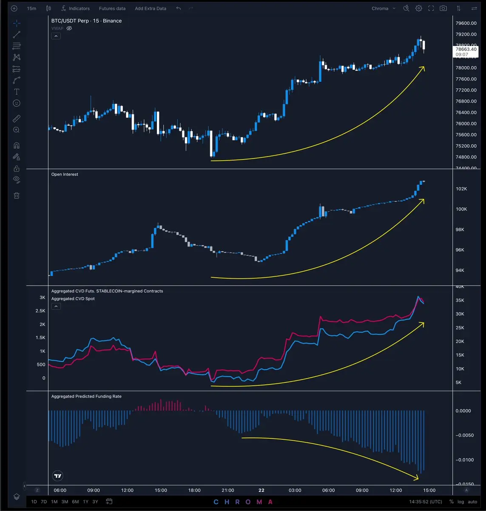Open the Chroma layout dropdown

pyautogui.click(x=383, y=9)
